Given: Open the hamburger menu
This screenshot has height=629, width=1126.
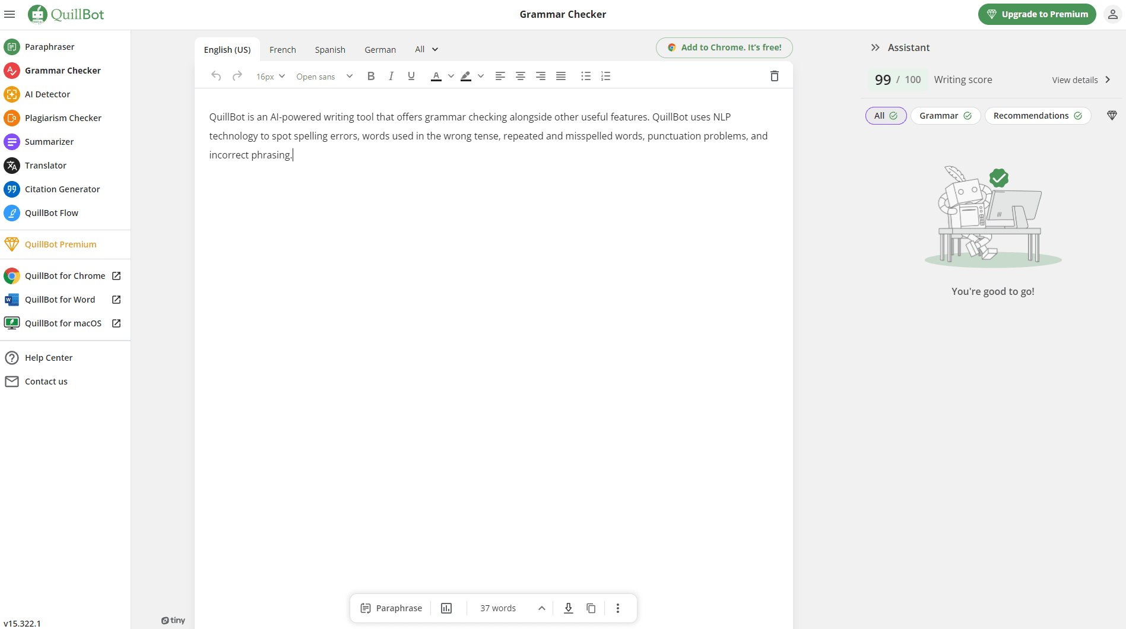Looking at the screenshot, I should [9, 14].
